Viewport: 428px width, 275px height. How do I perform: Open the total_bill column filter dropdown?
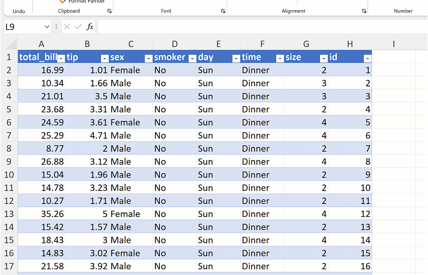[61, 58]
